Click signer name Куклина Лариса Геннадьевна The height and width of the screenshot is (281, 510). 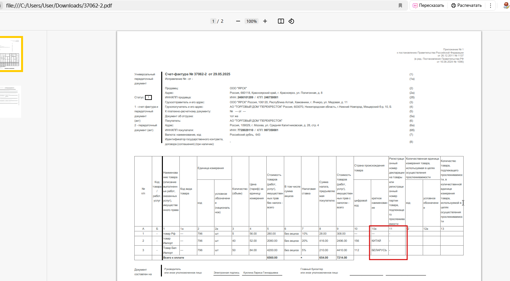[x=261, y=273]
